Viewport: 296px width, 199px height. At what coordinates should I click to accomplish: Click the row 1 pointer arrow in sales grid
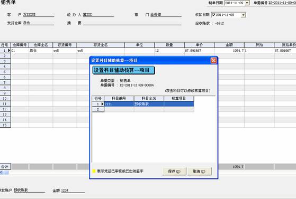coord(9,51)
